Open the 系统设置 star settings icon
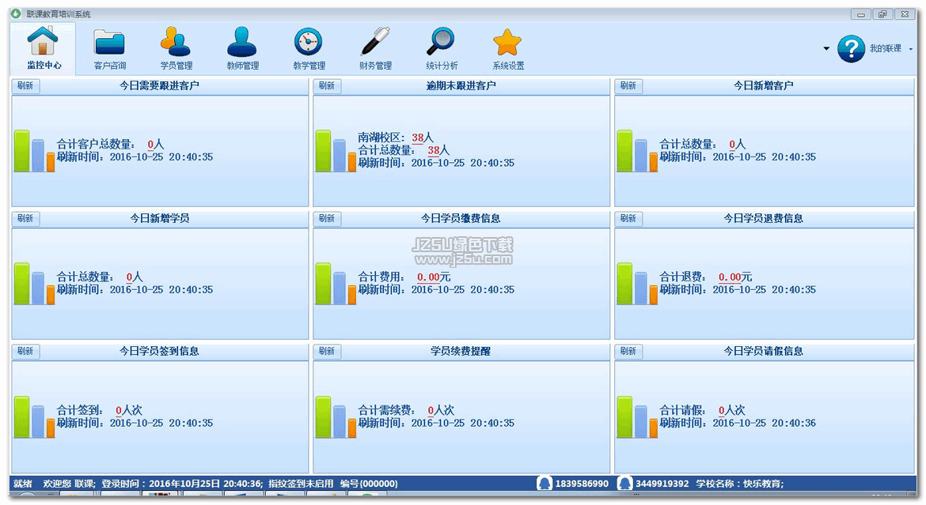This screenshot has width=926, height=505. [x=507, y=47]
